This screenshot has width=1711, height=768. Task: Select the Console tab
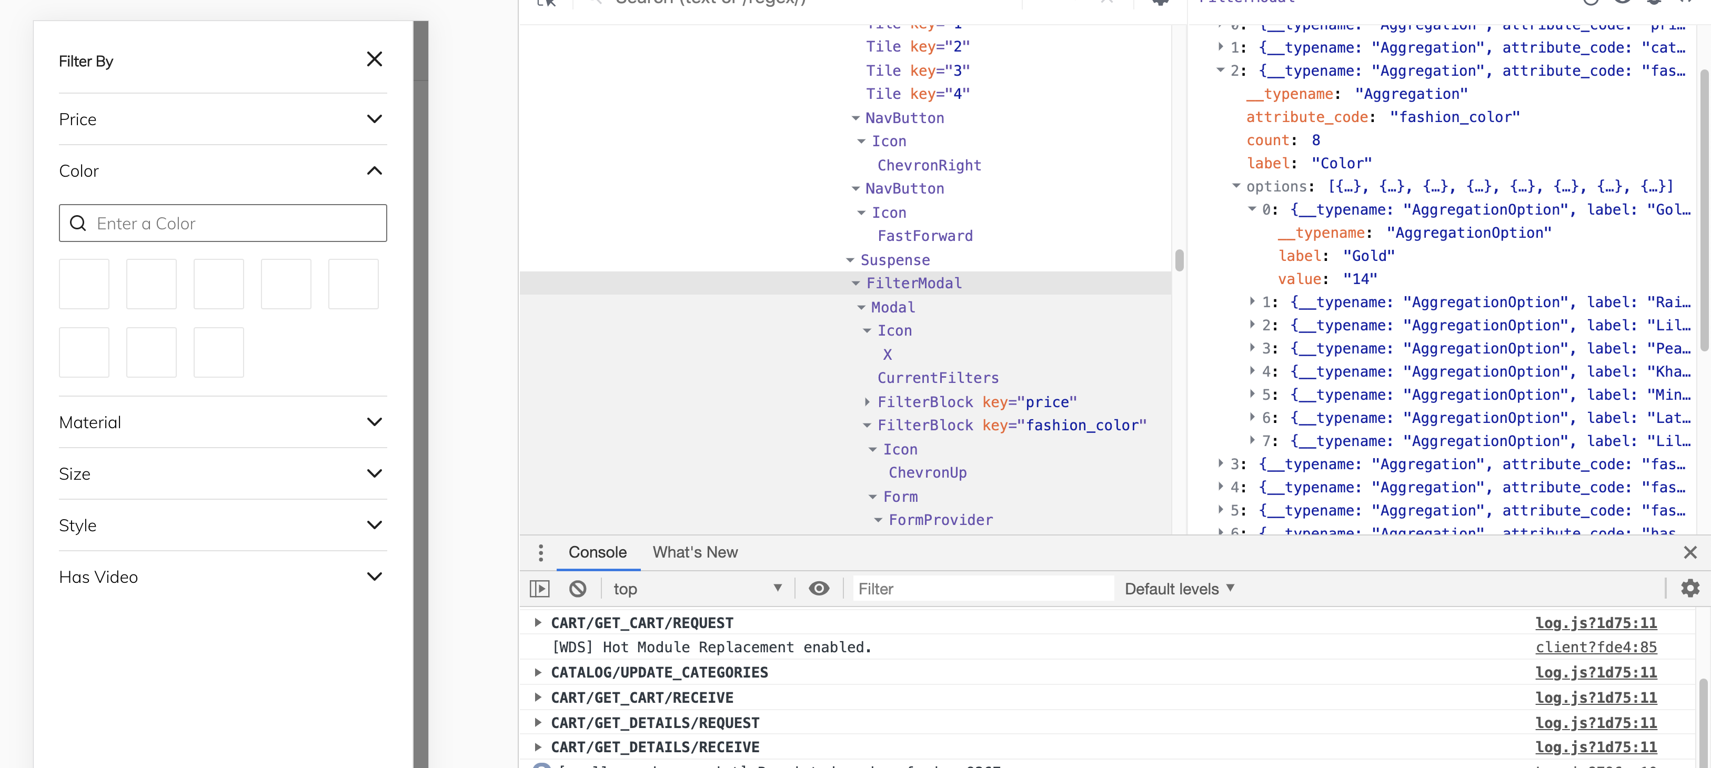point(597,552)
